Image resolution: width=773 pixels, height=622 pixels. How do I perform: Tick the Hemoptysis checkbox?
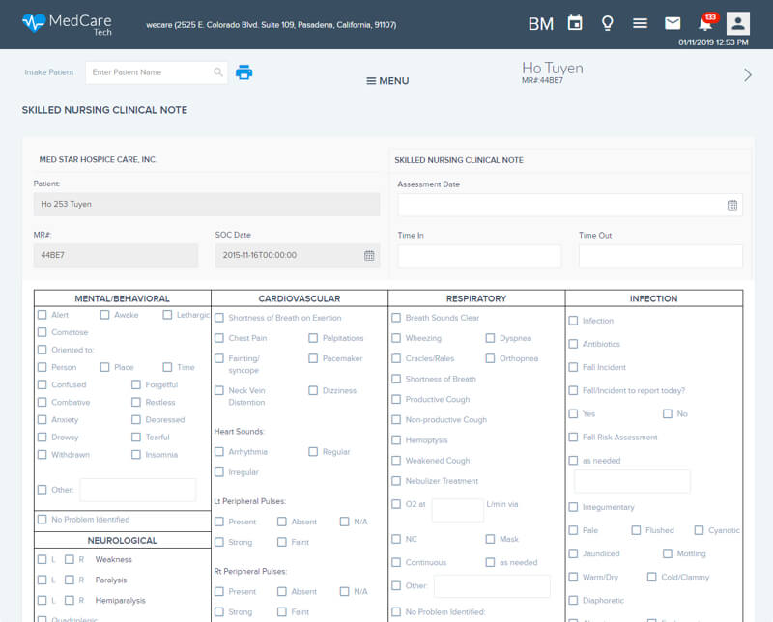pos(396,439)
